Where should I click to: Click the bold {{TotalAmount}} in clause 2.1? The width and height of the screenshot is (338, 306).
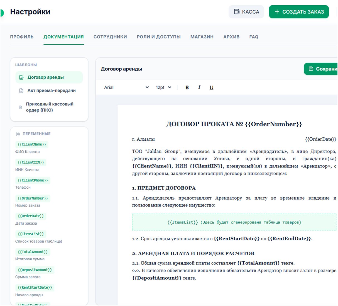click(258, 263)
